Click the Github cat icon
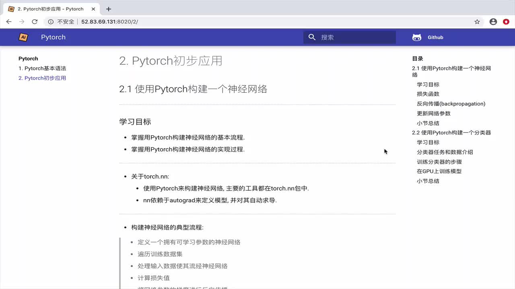This screenshot has width=515, height=289. click(x=417, y=37)
